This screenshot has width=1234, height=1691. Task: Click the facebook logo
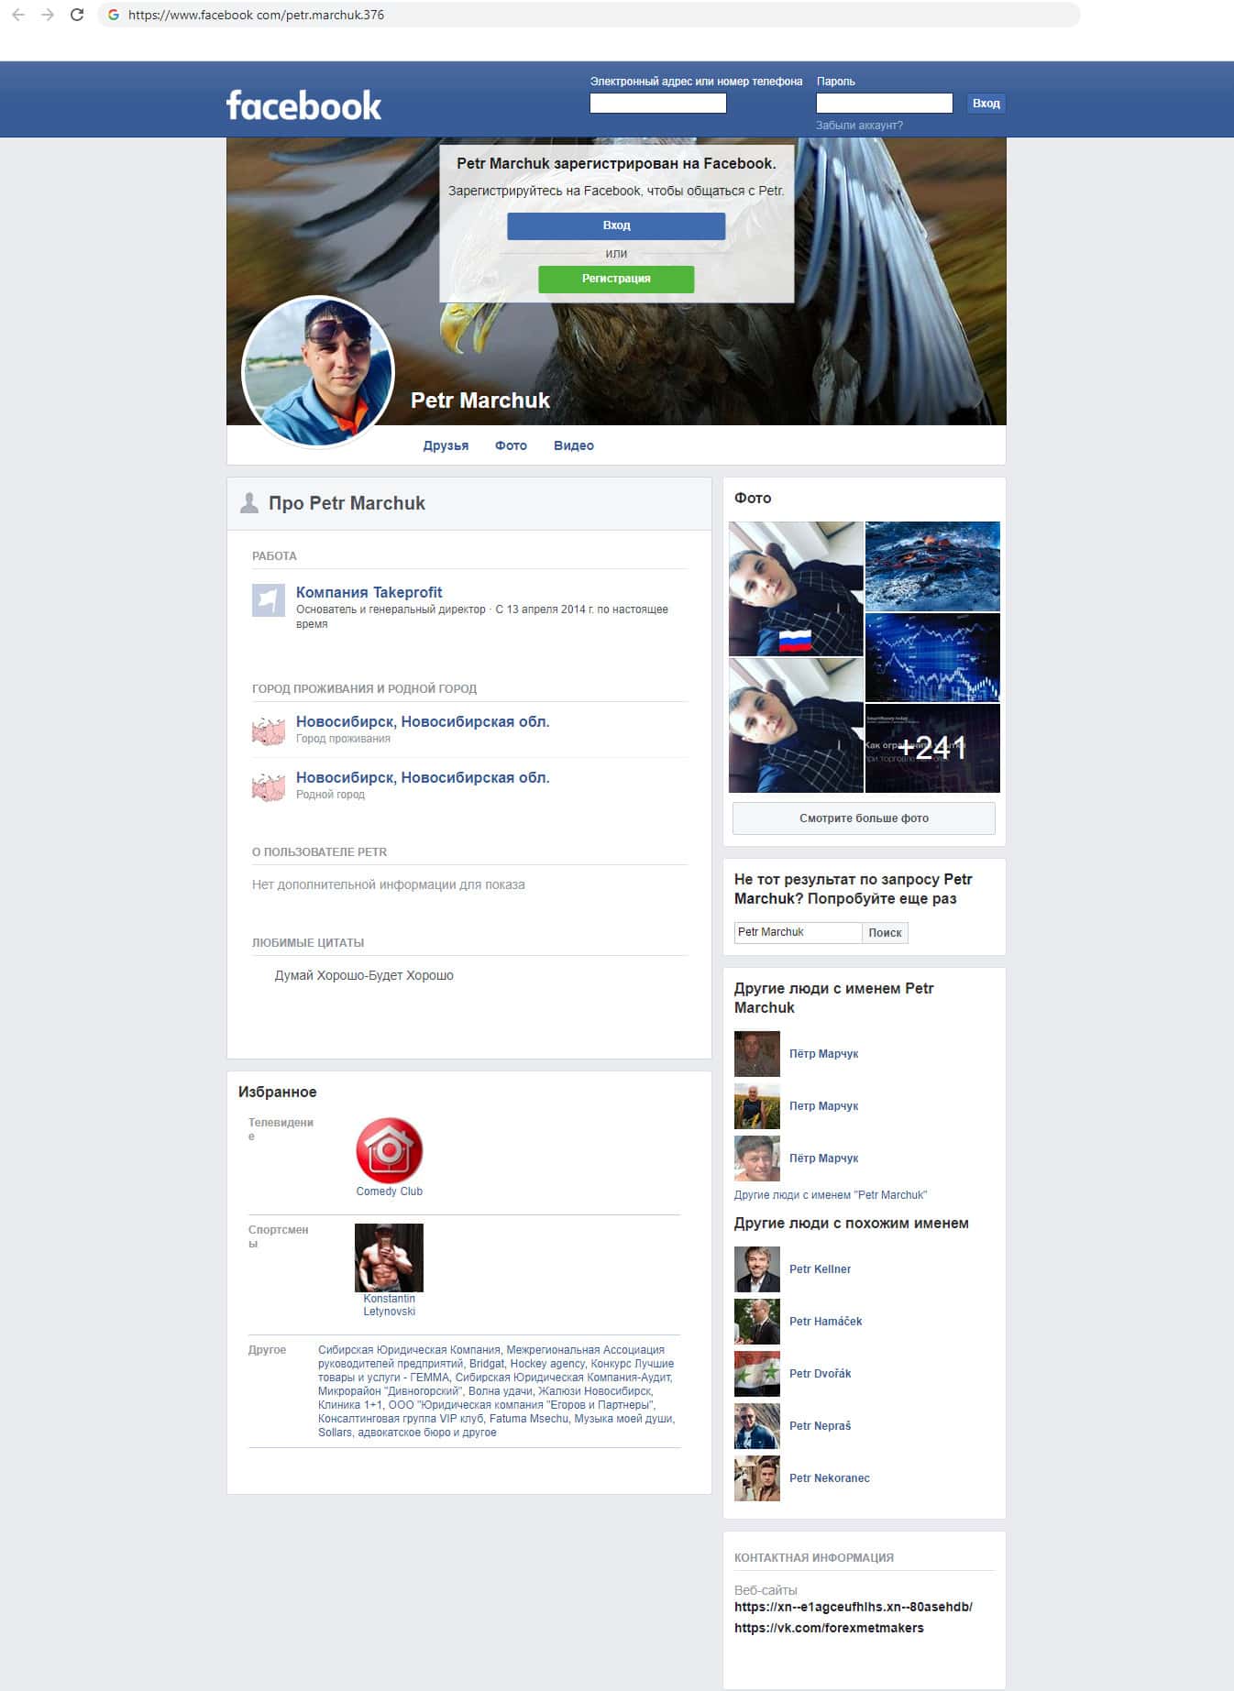(x=303, y=105)
